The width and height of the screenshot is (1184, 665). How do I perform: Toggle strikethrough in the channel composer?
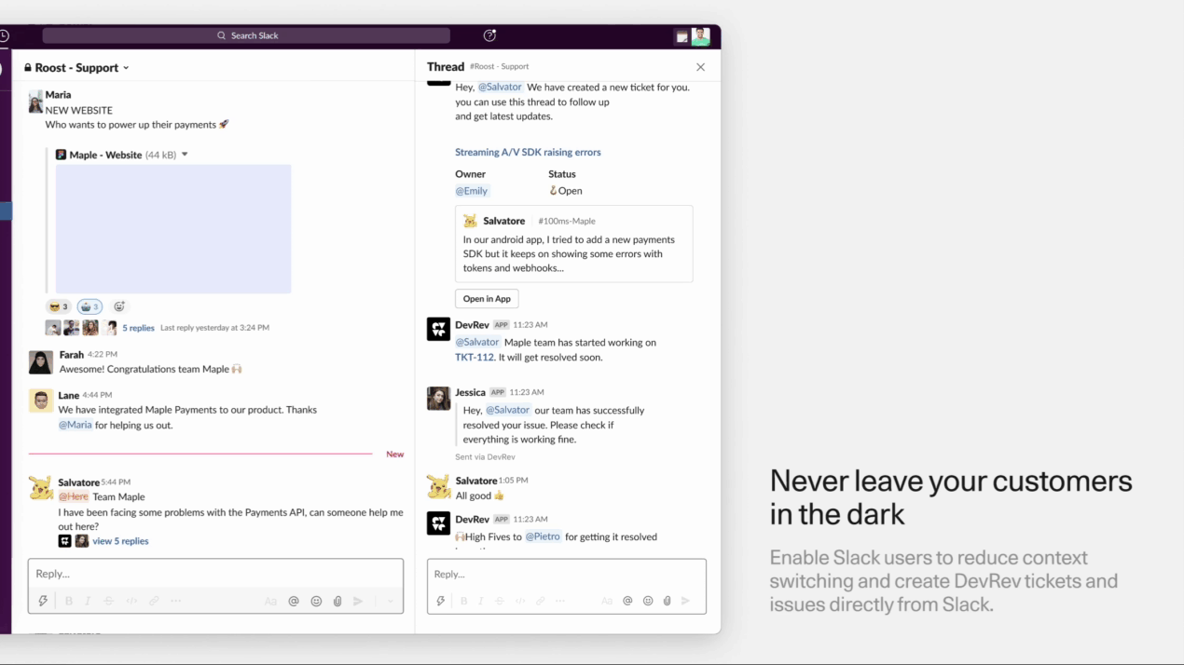pos(109,602)
